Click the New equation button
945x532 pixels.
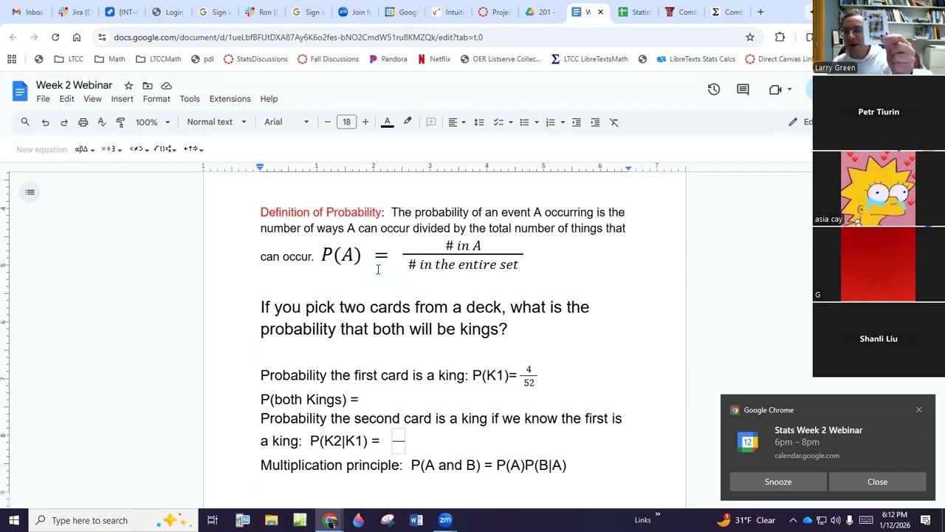[x=41, y=149]
